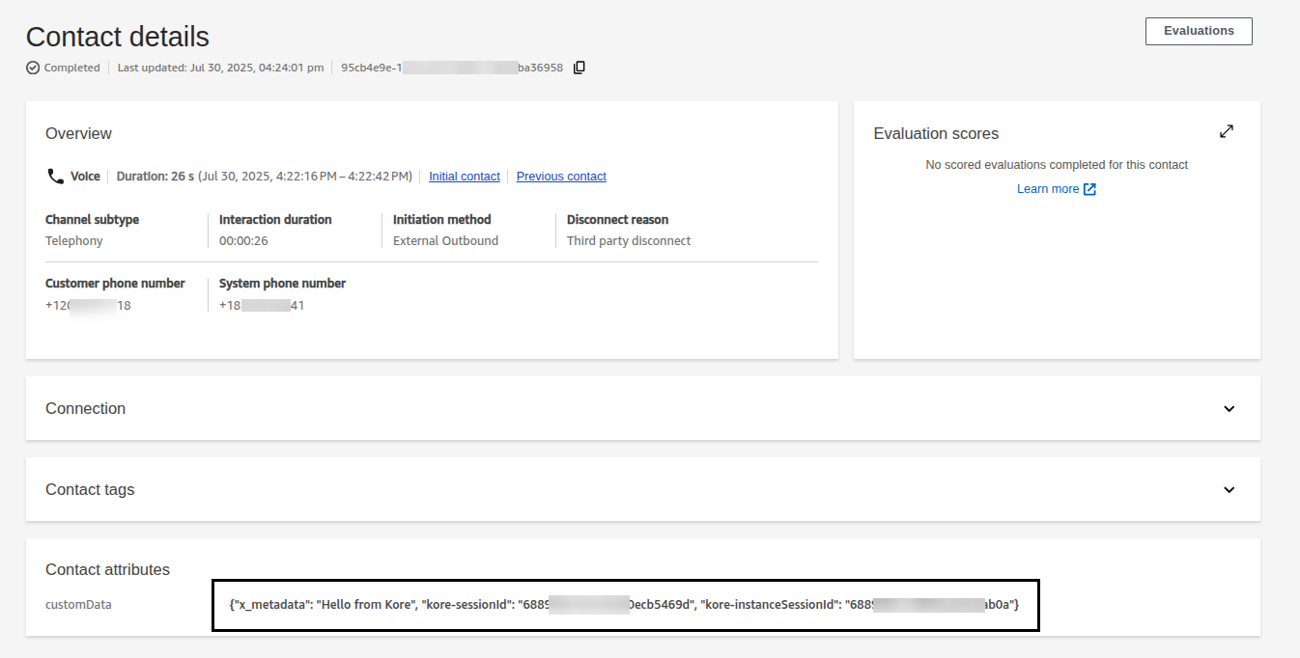Click the Third party disconnect reason value

tap(629, 241)
